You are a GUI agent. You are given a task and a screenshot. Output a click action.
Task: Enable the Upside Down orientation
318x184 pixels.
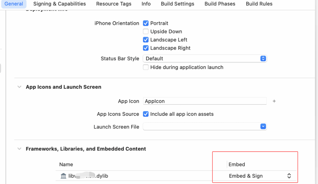[x=146, y=31]
